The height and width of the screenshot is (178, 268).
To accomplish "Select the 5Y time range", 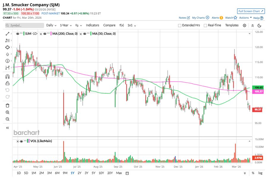I will tap(93, 173).
